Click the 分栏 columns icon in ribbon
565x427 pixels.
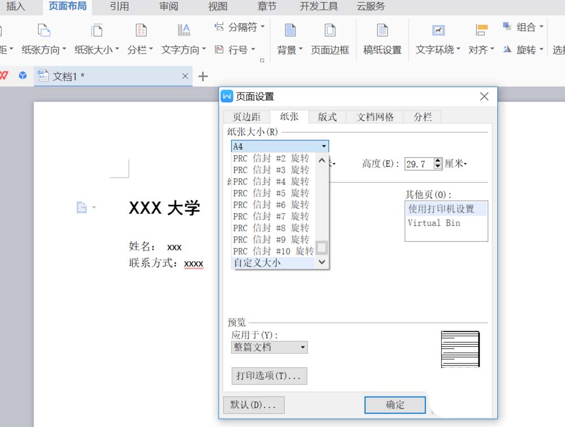[141, 30]
